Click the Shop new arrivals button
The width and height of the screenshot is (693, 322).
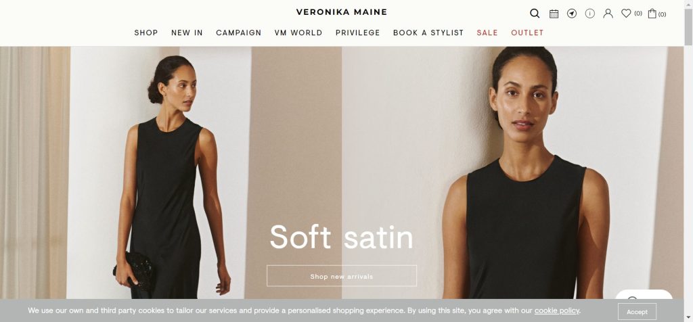(x=342, y=276)
